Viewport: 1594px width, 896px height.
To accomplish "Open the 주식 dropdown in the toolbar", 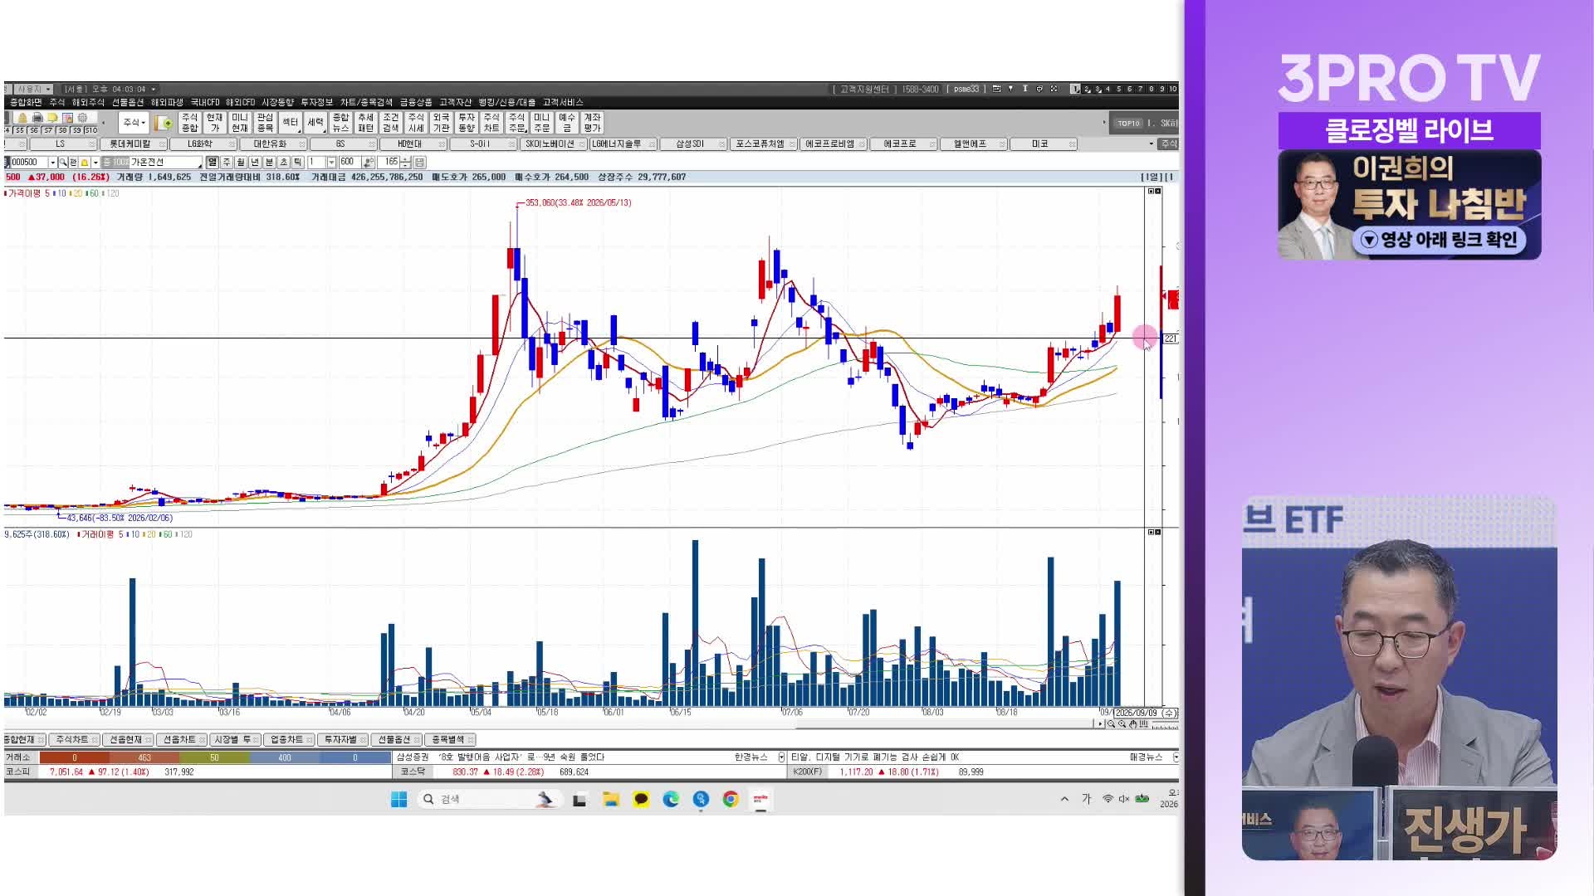I will point(134,123).
